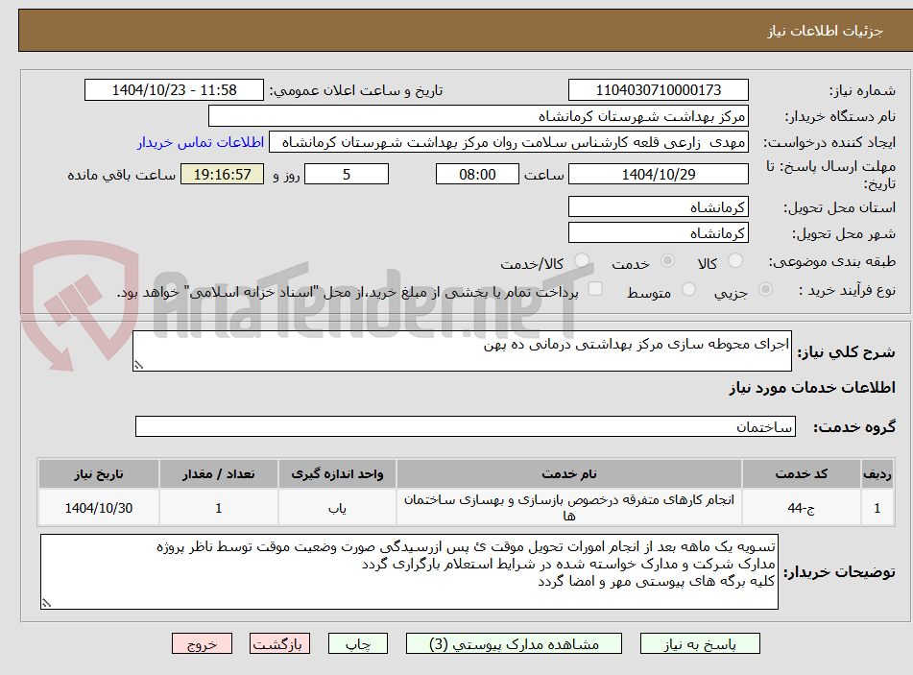Toggle the Islamic treasury bonds payment checkbox
913x675 pixels.
595,289
